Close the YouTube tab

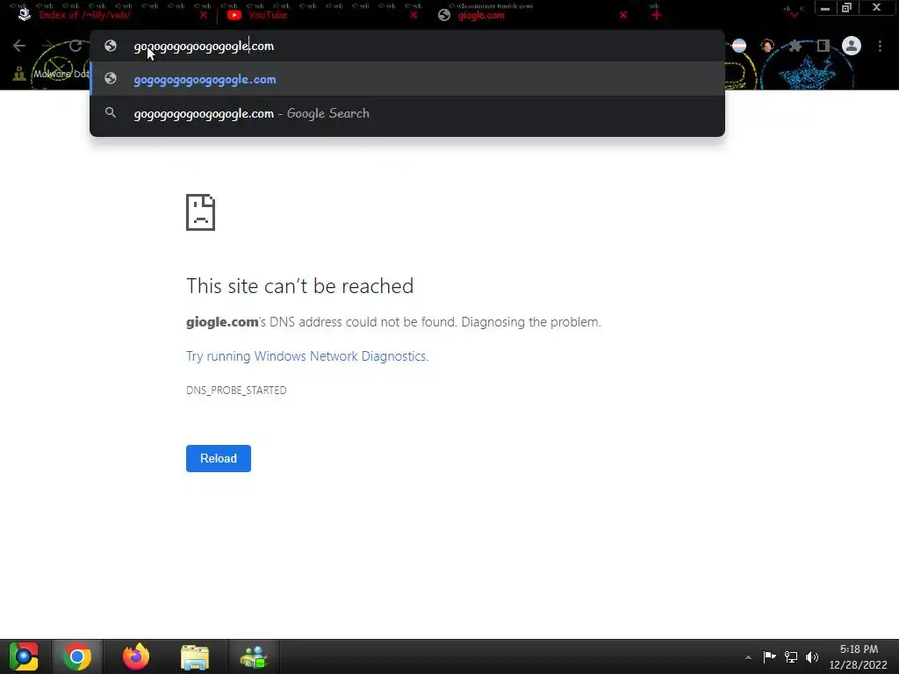pos(414,16)
